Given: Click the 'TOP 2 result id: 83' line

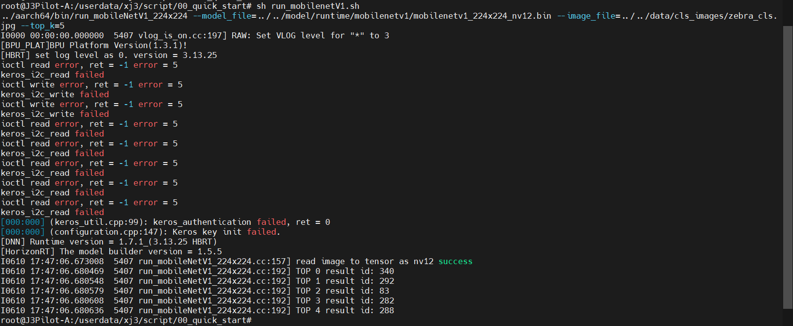Looking at the screenshot, I should tap(342, 291).
